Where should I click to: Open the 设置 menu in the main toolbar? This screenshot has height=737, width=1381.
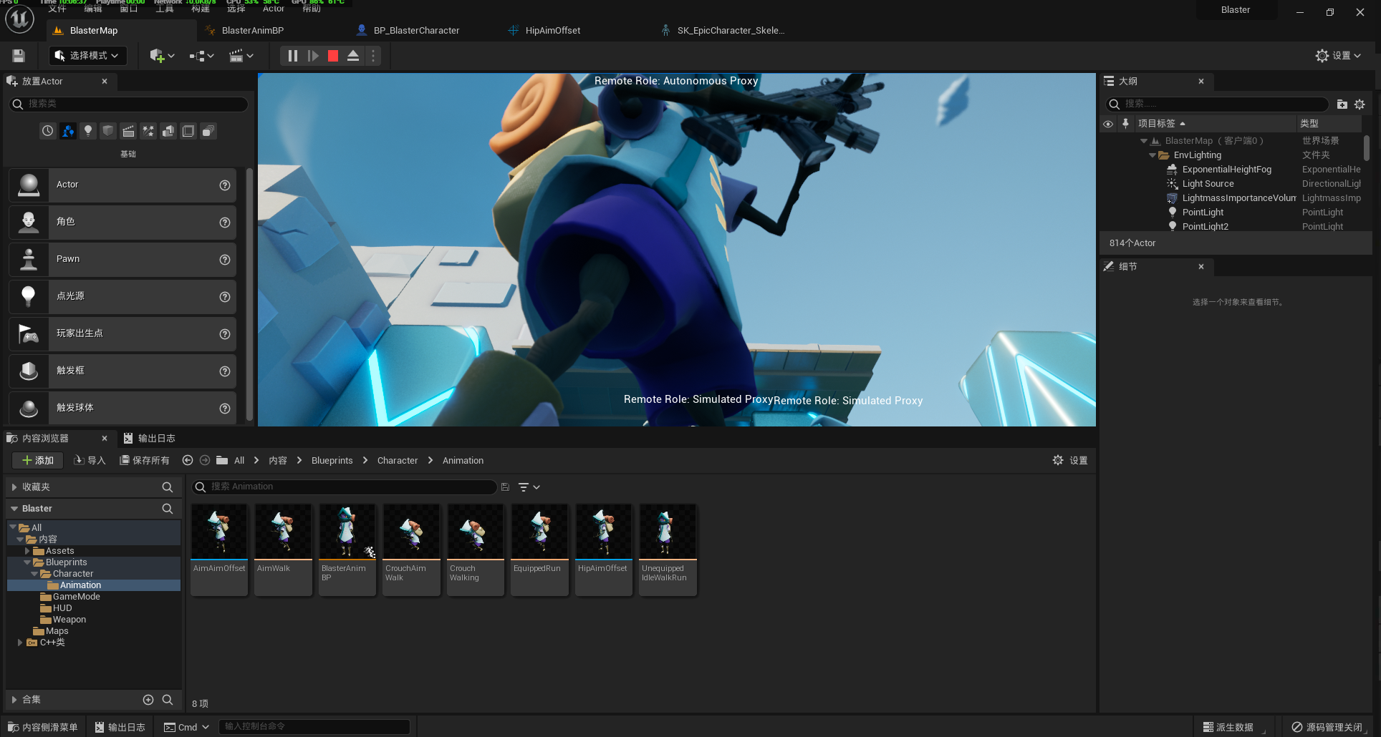[x=1338, y=56]
